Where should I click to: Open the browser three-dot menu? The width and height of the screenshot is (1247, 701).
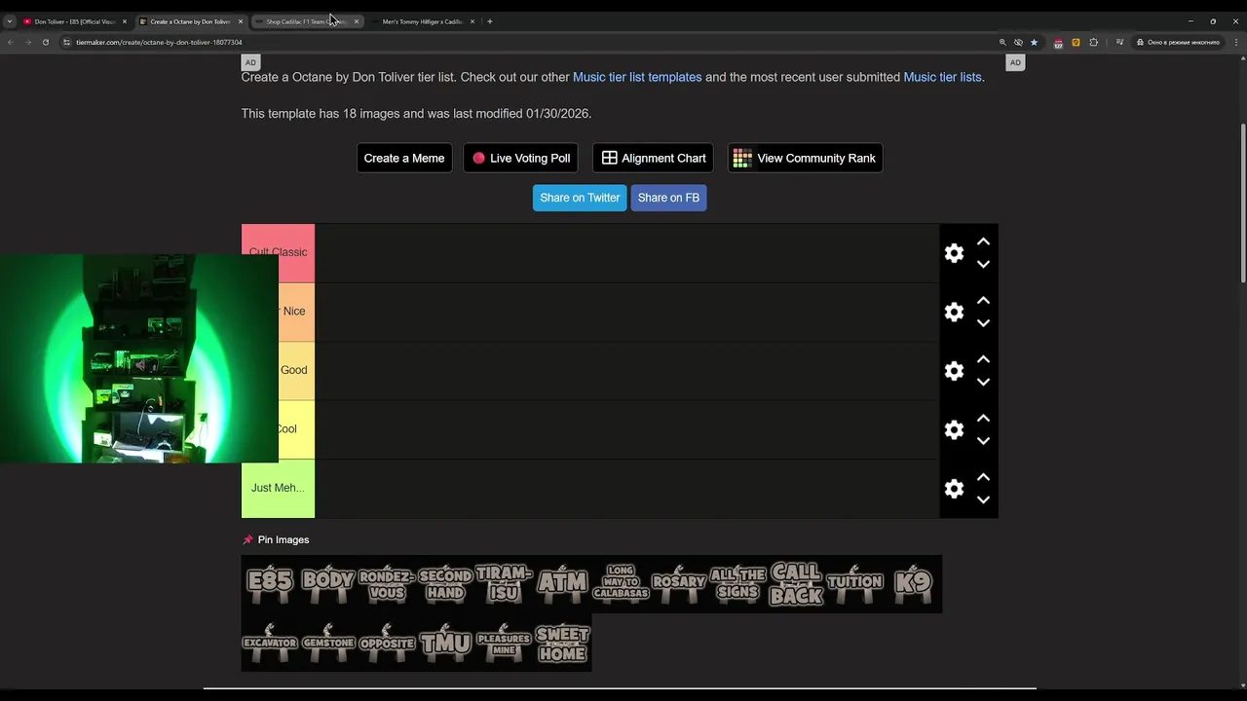(1236, 42)
